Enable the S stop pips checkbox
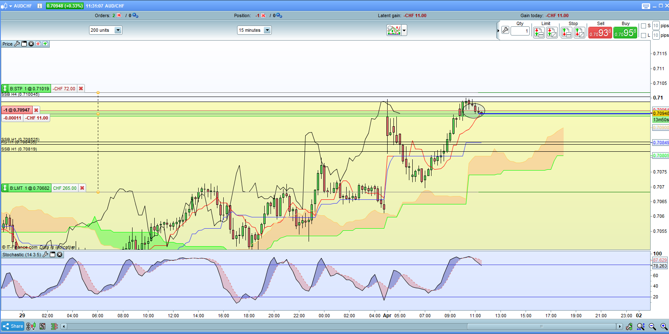Viewport: 669px width, 334px height. (x=644, y=26)
